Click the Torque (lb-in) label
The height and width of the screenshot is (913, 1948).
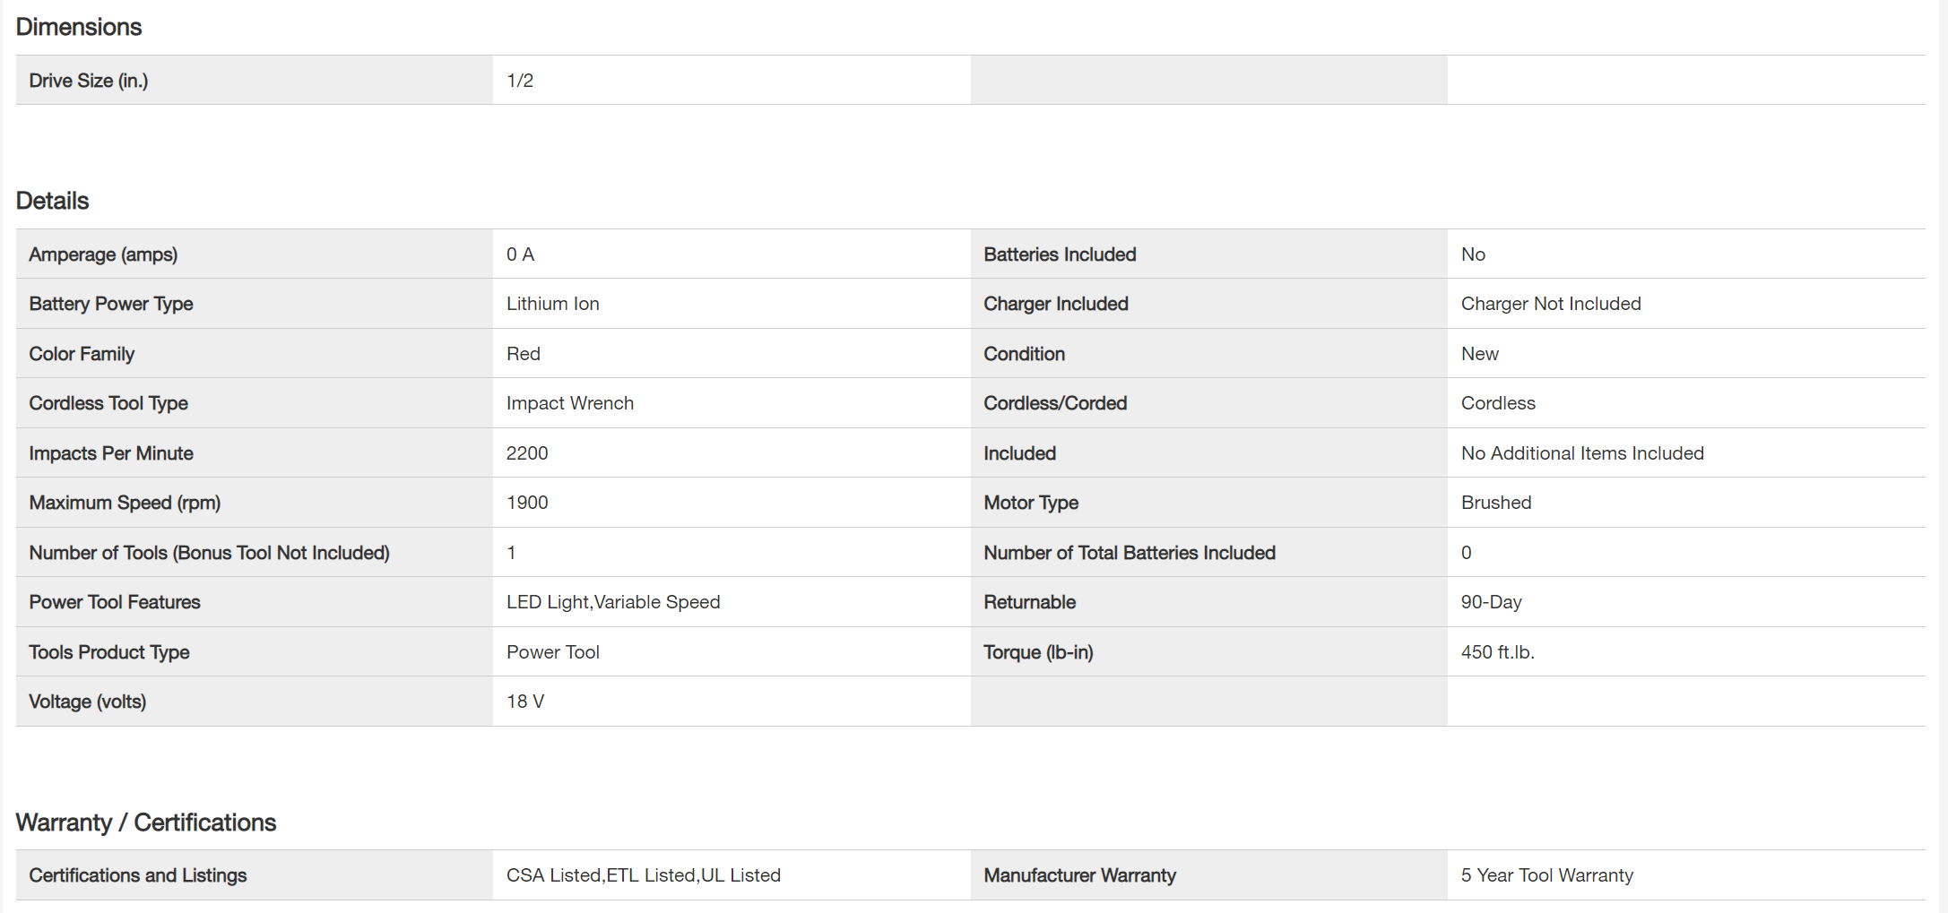point(1038,652)
